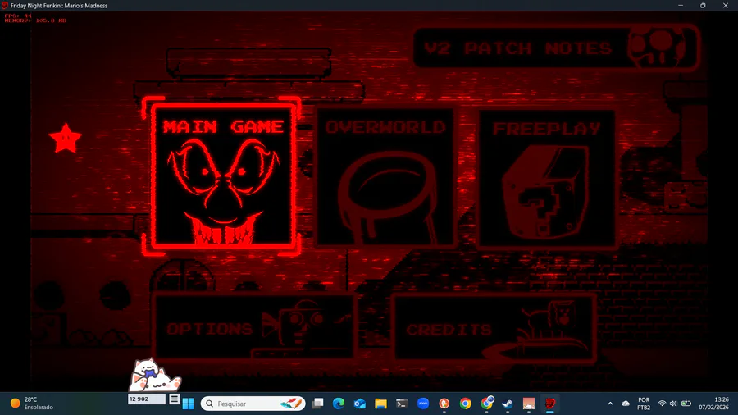
Task: Check the battery status icon
Action: click(686, 404)
